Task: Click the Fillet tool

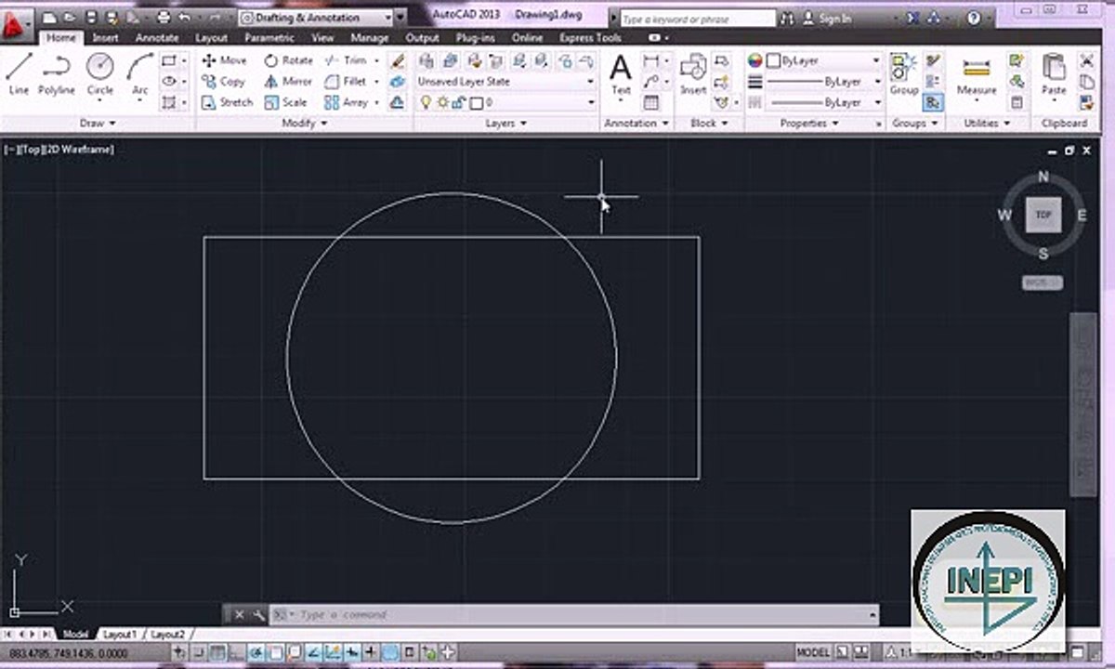Action: click(346, 82)
